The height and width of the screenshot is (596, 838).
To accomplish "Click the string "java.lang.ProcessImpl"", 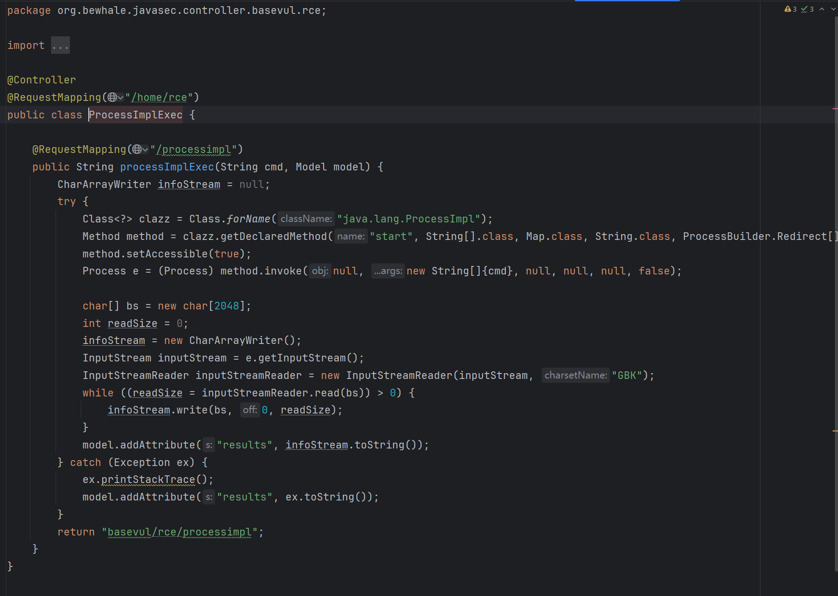I will click(x=409, y=219).
